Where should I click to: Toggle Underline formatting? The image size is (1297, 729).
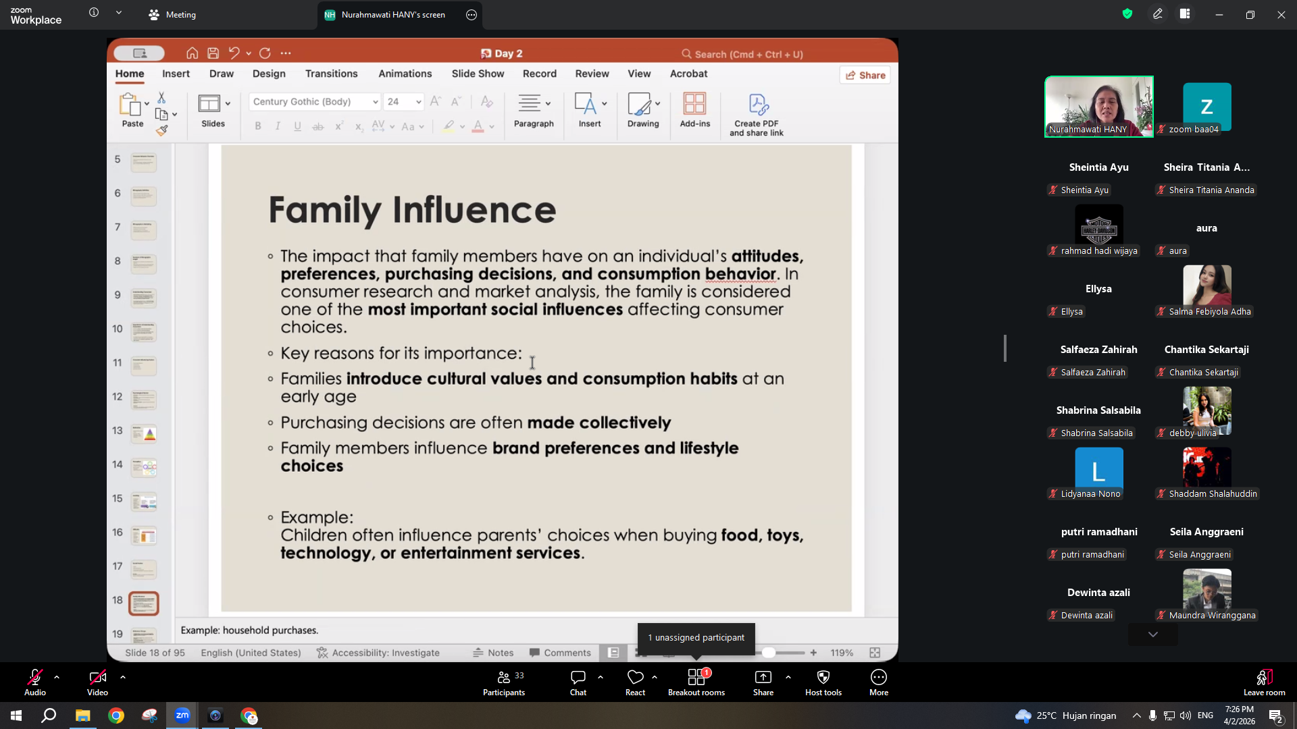[x=297, y=126]
